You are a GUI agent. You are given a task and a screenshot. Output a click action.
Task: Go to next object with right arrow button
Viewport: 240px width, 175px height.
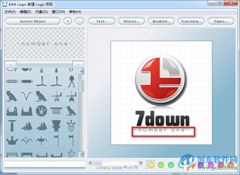79,21
